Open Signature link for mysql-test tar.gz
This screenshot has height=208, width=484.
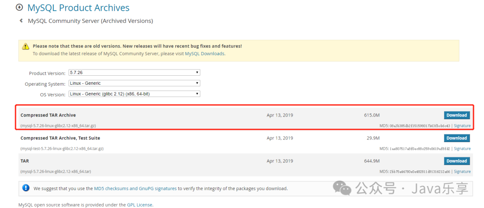pyautogui.click(x=462, y=148)
